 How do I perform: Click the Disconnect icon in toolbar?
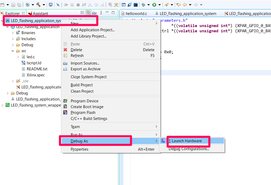click(84, 5)
